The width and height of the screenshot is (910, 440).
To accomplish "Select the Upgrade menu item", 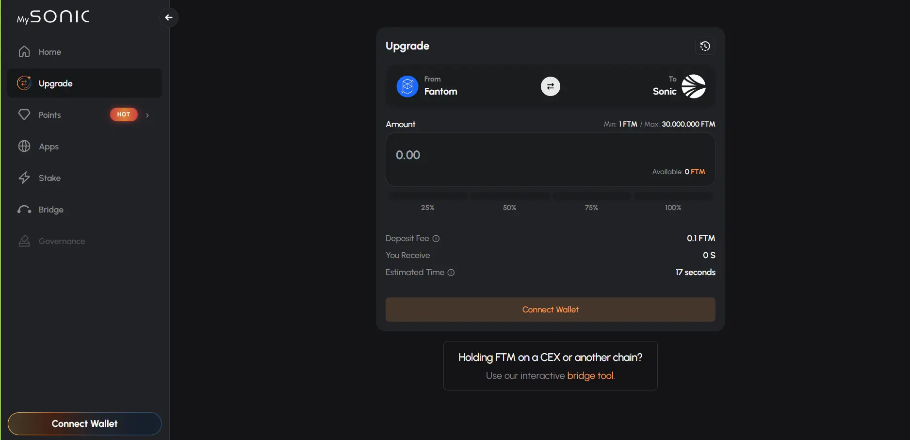I will point(85,83).
